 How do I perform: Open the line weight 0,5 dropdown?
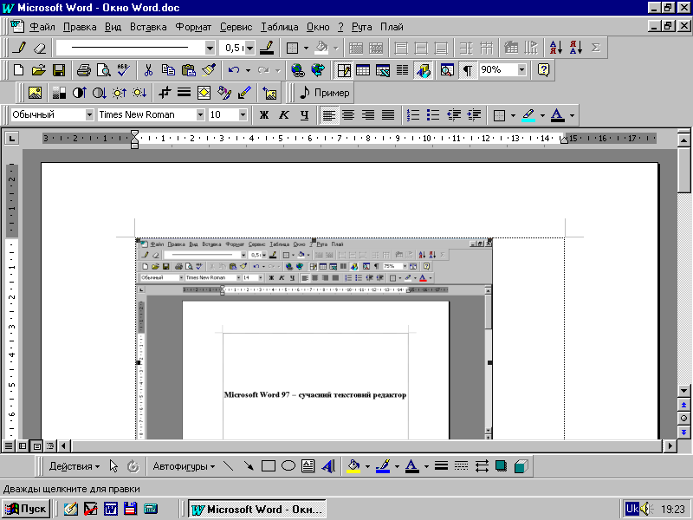pyautogui.click(x=250, y=48)
